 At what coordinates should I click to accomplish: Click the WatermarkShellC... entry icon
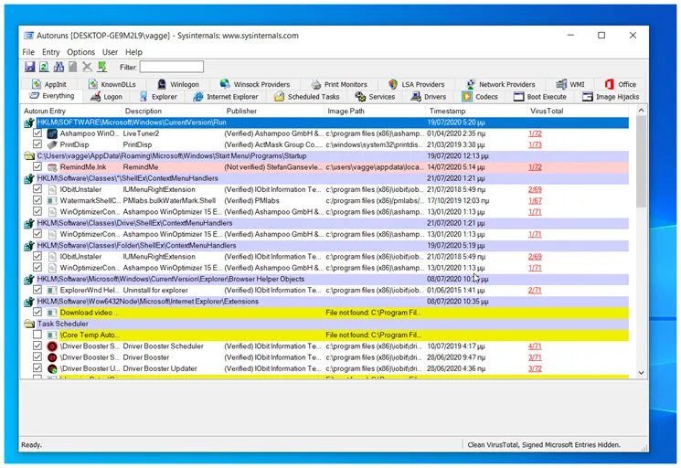pyautogui.click(x=52, y=200)
